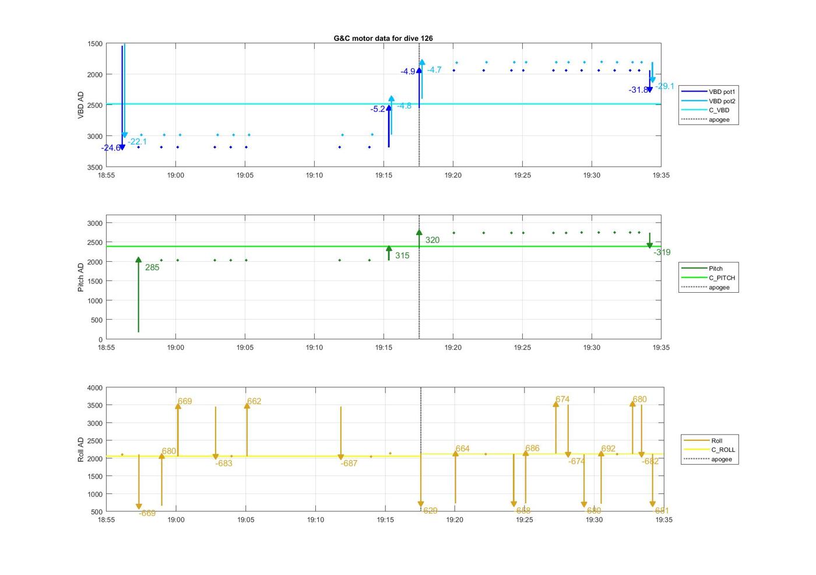Click the '664' roll data label
This screenshot has height=575, width=816.
pyautogui.click(x=462, y=449)
